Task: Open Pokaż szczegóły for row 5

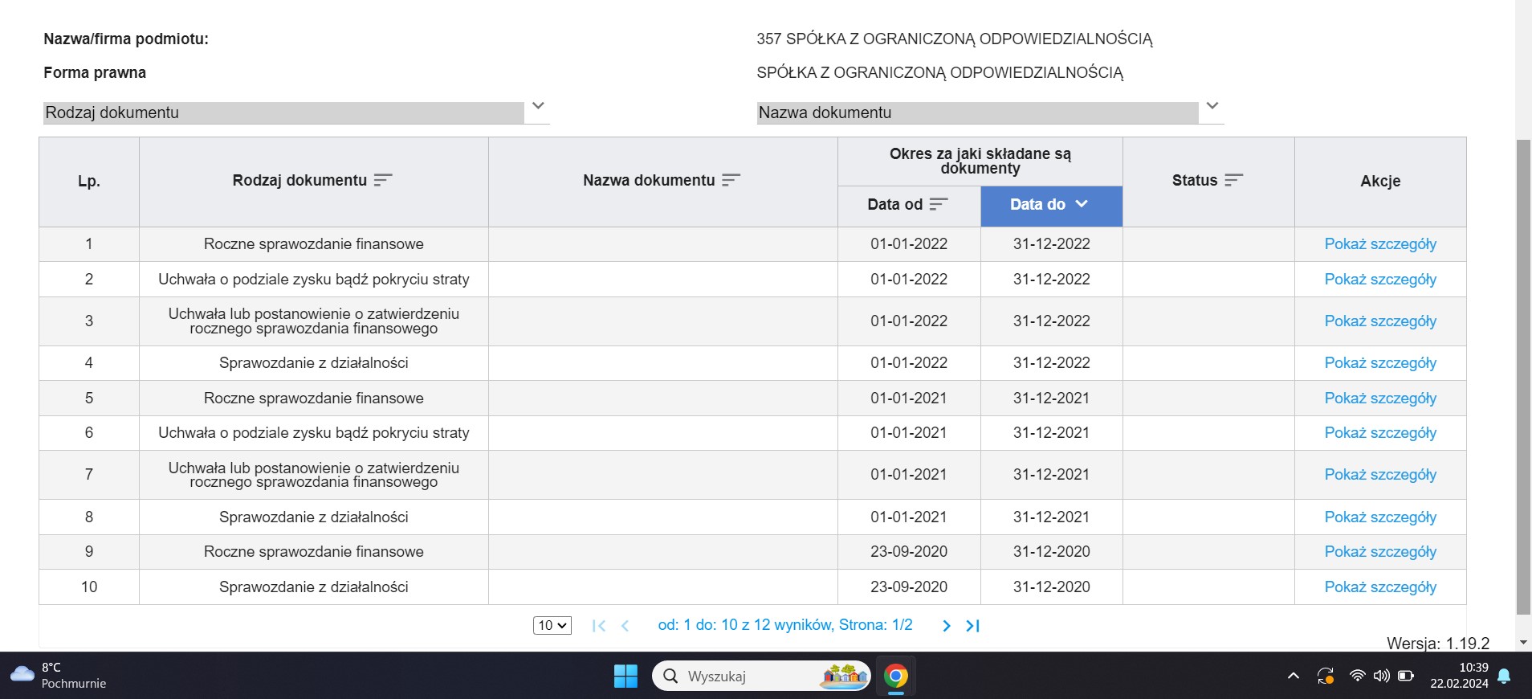Action: 1379,399
